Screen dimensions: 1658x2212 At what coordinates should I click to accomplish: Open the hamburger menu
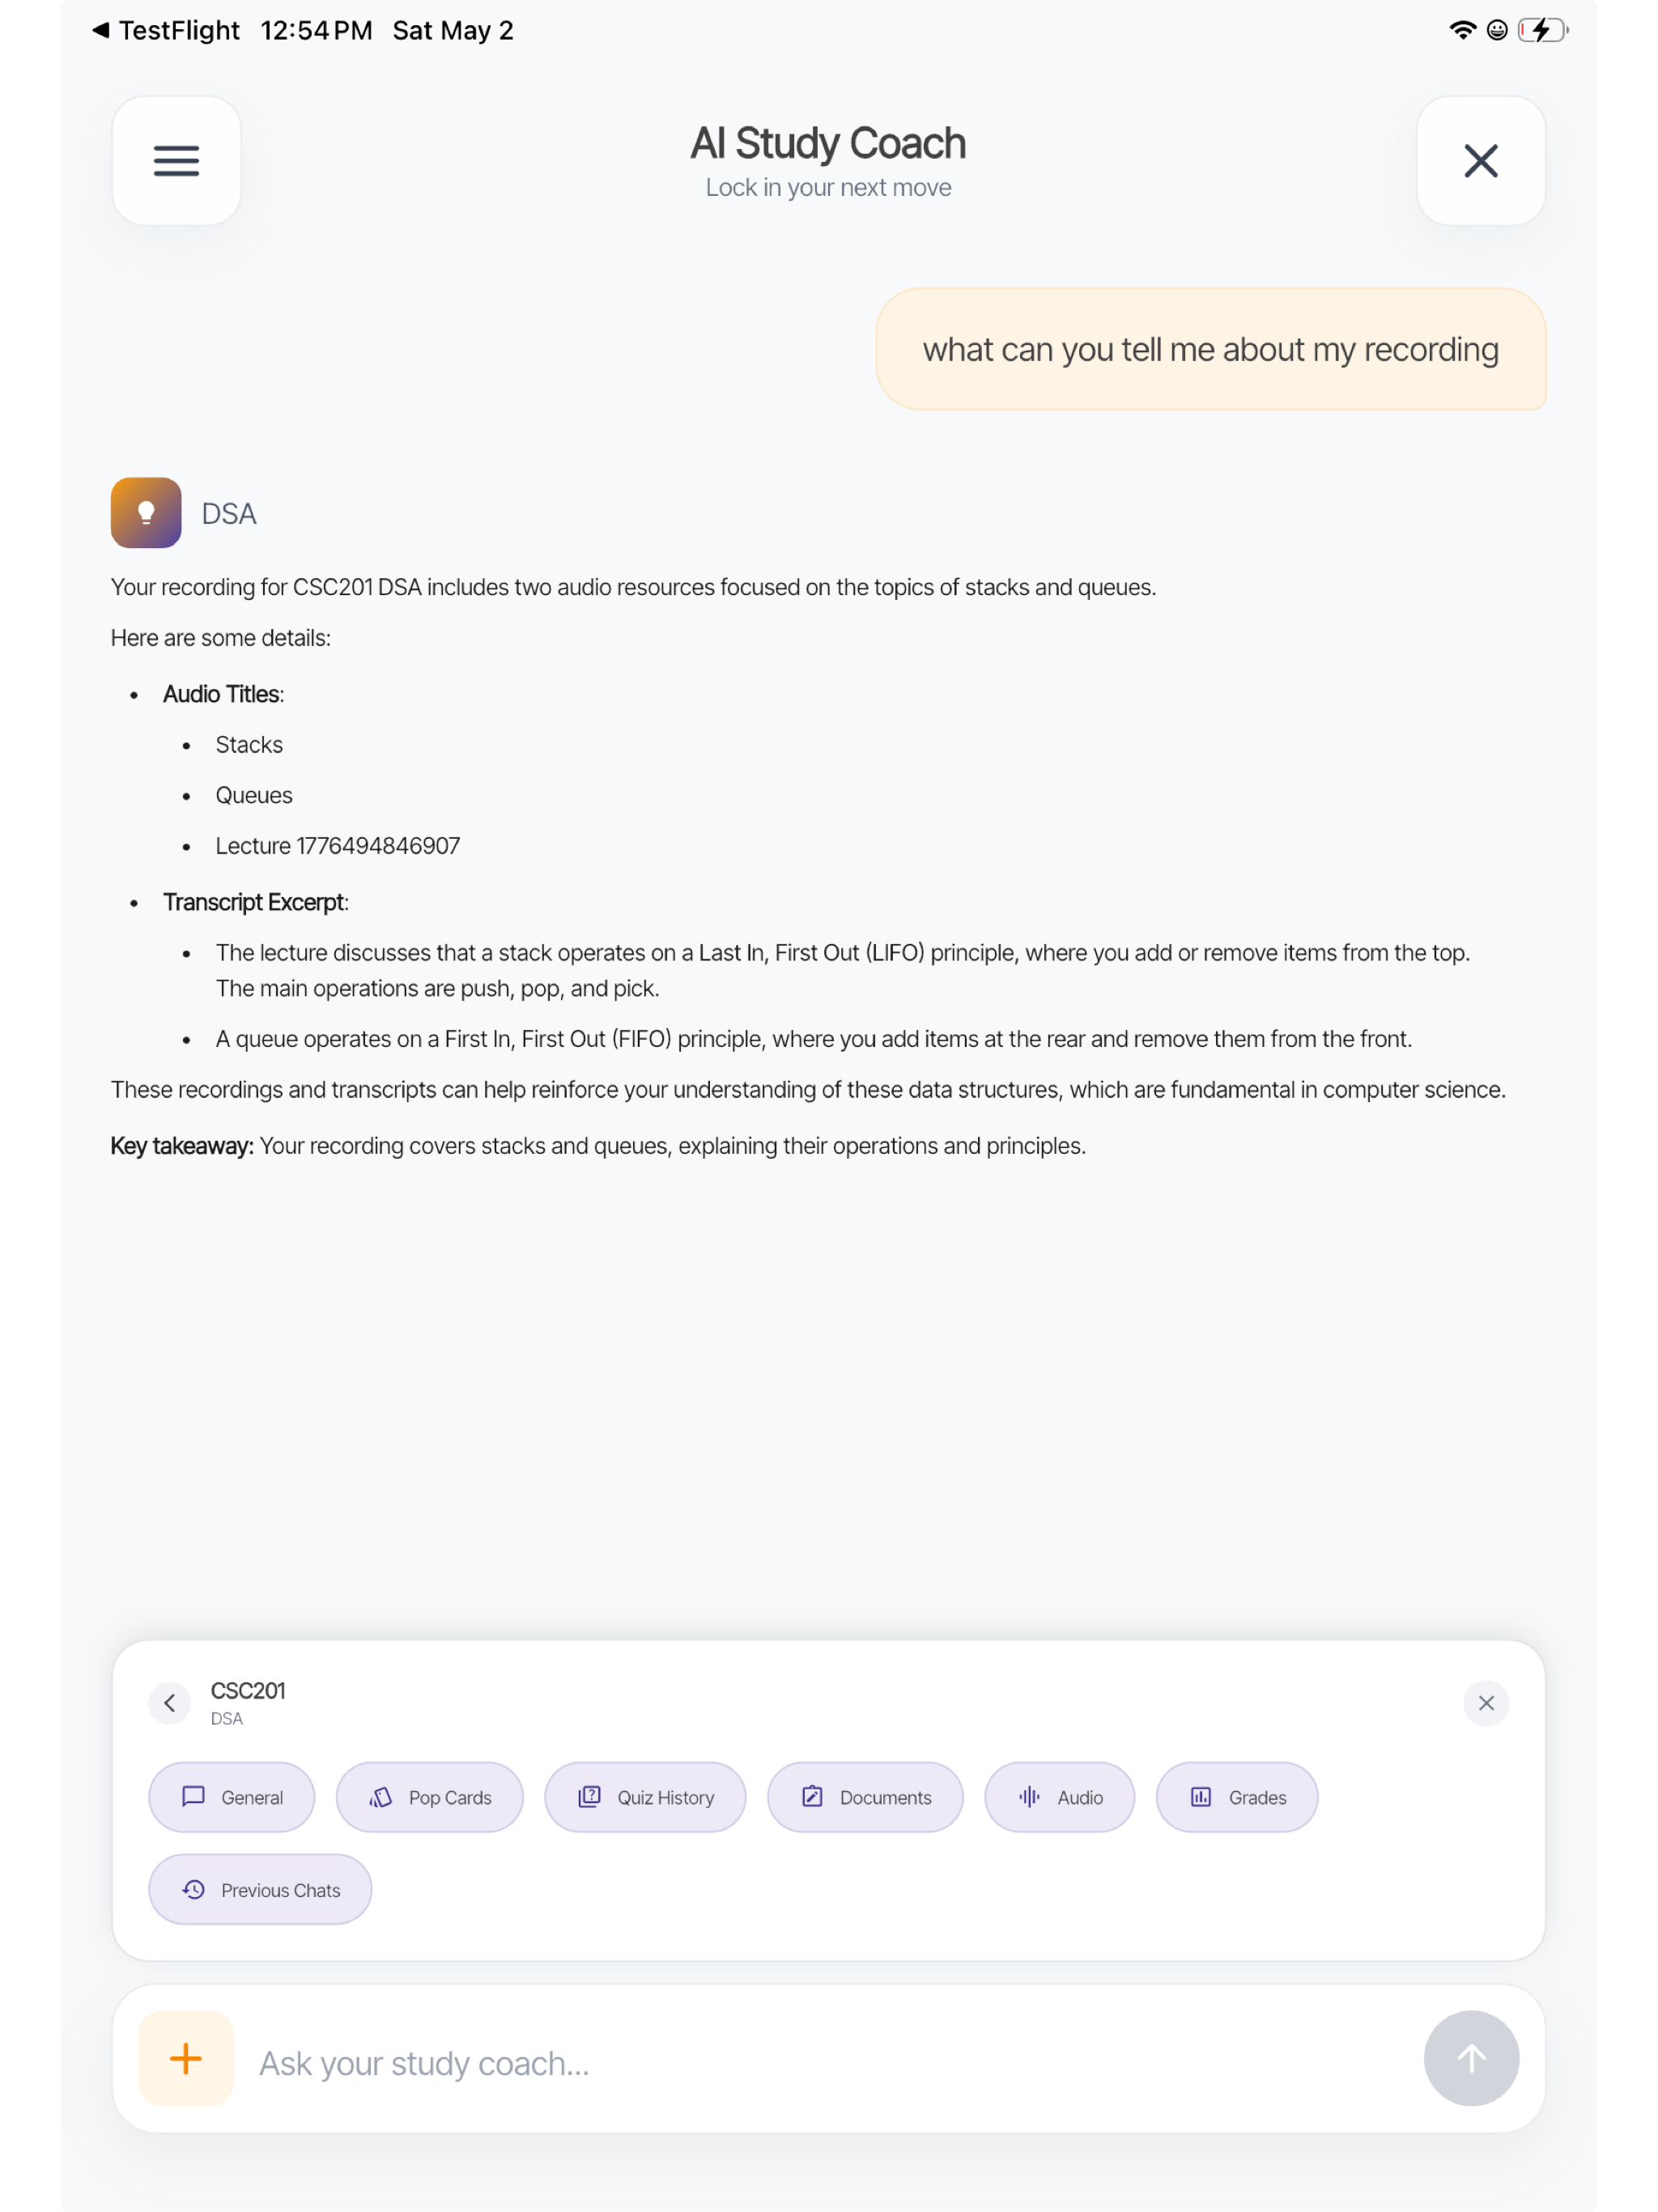(176, 161)
